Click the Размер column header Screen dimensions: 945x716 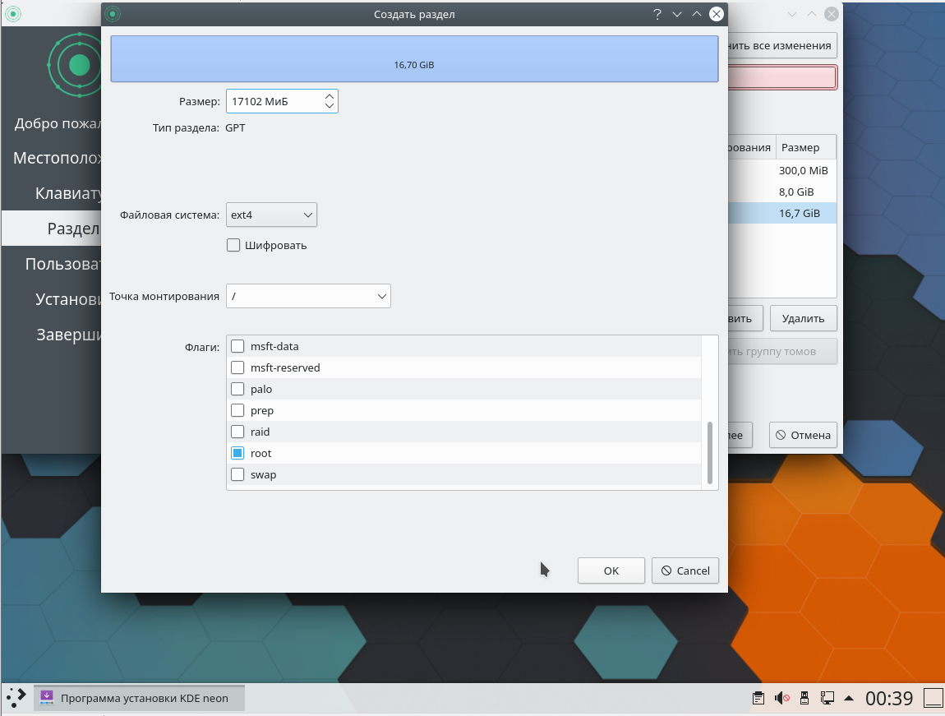tap(806, 147)
